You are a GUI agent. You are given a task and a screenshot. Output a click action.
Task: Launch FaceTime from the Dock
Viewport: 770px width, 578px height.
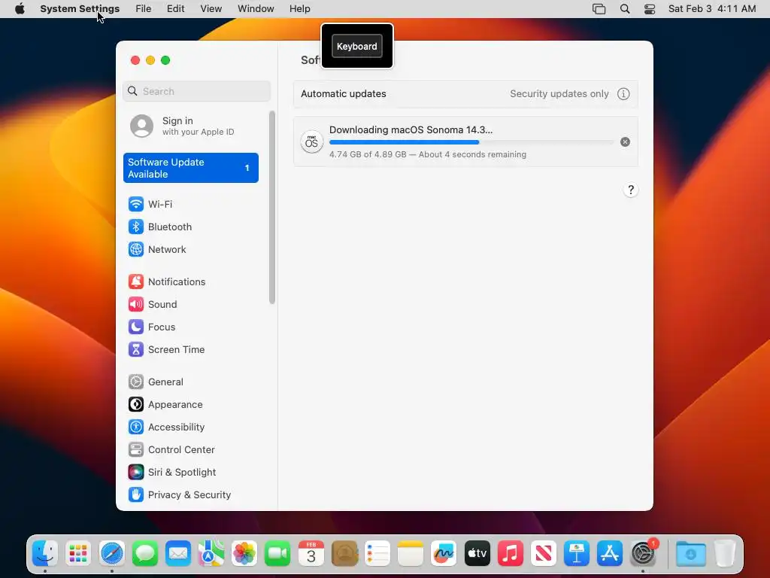[278, 553]
